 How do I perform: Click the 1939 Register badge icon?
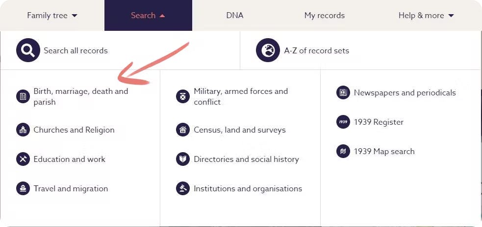click(343, 122)
